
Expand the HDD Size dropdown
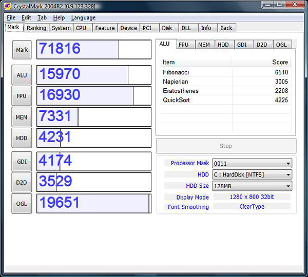(252, 186)
